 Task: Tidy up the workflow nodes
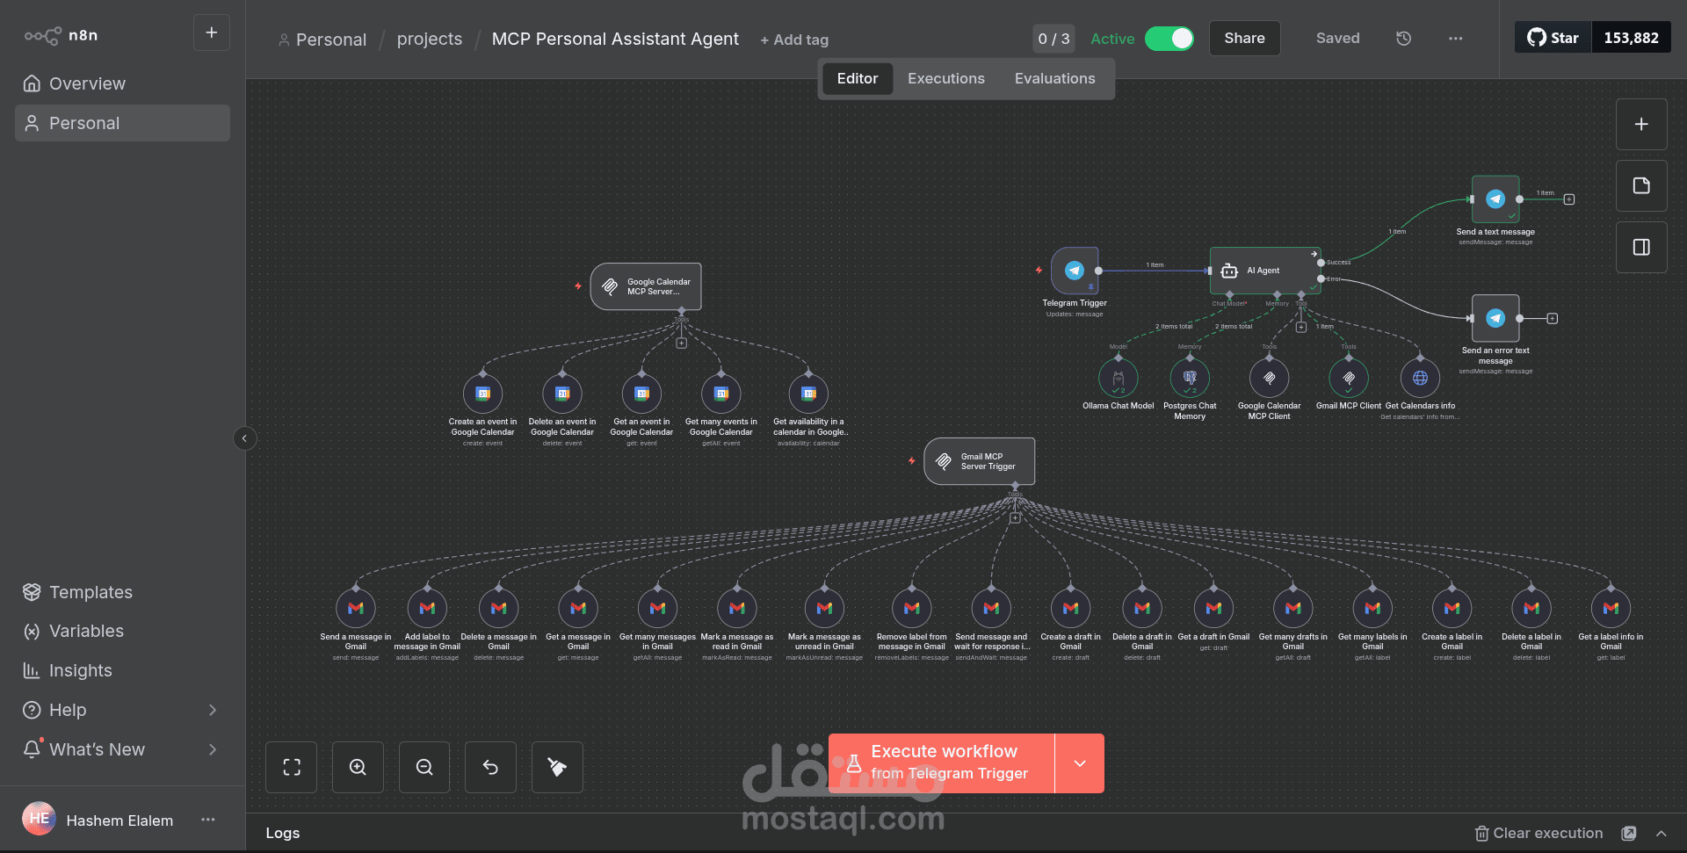pos(557,767)
